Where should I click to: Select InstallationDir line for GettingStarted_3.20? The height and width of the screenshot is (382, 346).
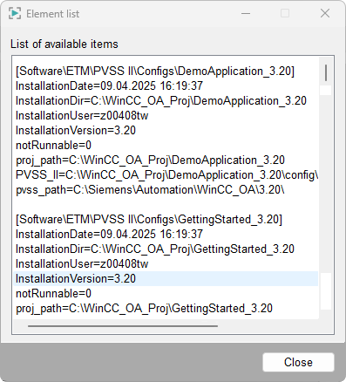coord(166,249)
